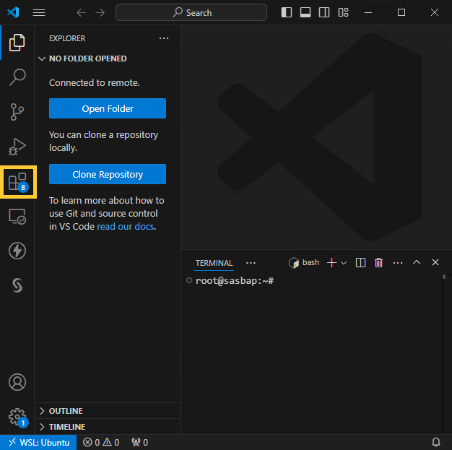This screenshot has width=452, height=450.
Task: Go forward with the right arrow
Action: 100,13
